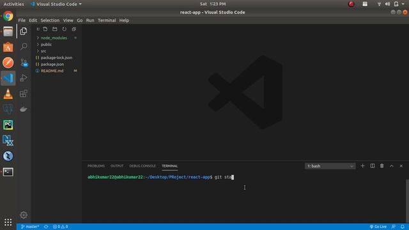Select the TERMINAL tab
This screenshot has height=230, width=409.
(x=169, y=166)
